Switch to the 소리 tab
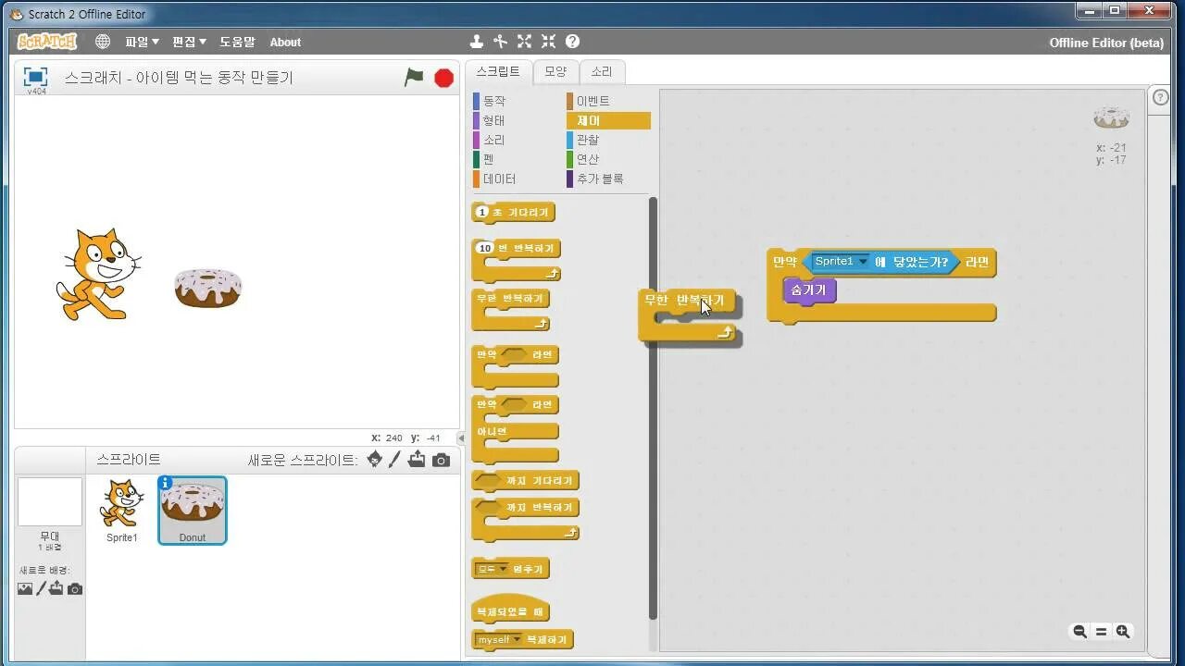Viewport: 1185px width, 666px height. click(x=602, y=71)
